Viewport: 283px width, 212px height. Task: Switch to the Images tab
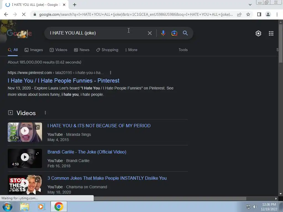click(x=34, y=50)
